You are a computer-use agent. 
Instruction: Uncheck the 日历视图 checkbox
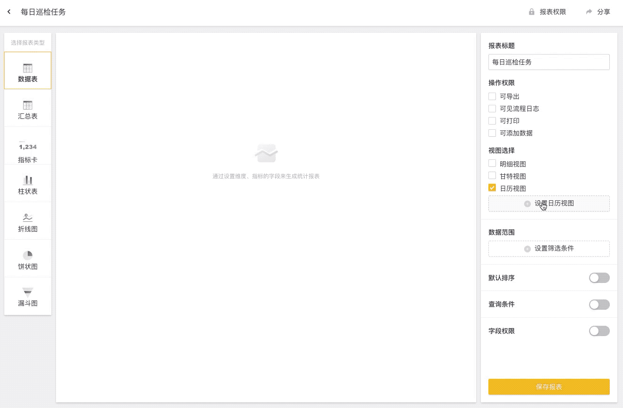[492, 188]
